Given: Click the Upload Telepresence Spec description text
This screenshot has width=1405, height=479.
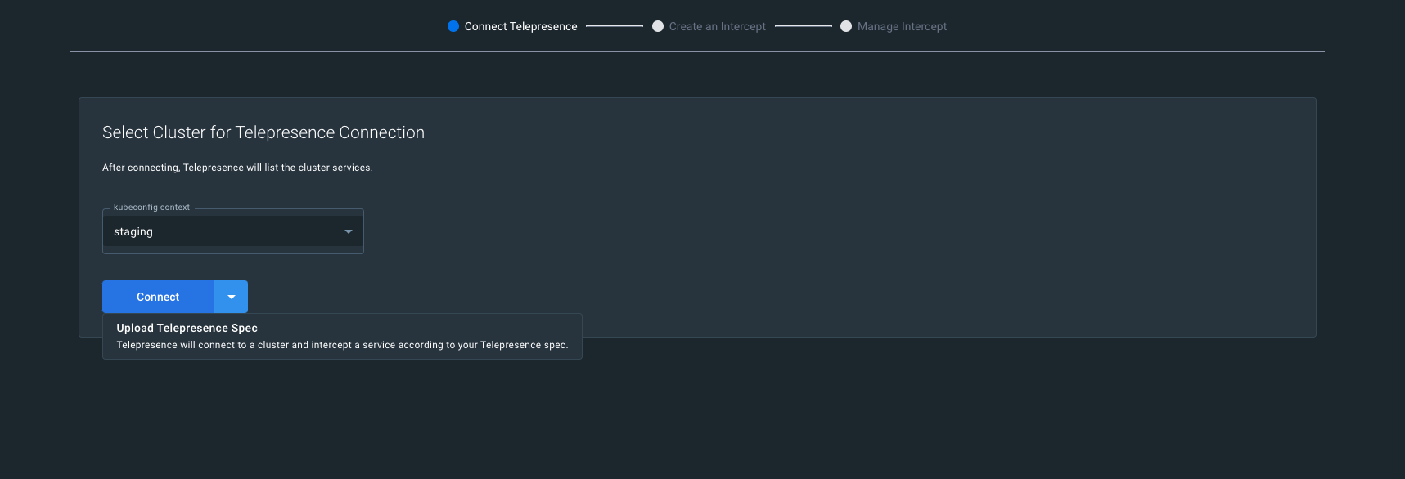Looking at the screenshot, I should (342, 345).
